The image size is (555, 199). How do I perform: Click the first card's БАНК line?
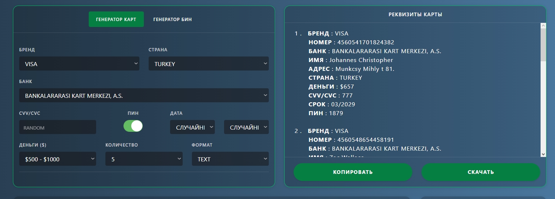[x=375, y=51]
